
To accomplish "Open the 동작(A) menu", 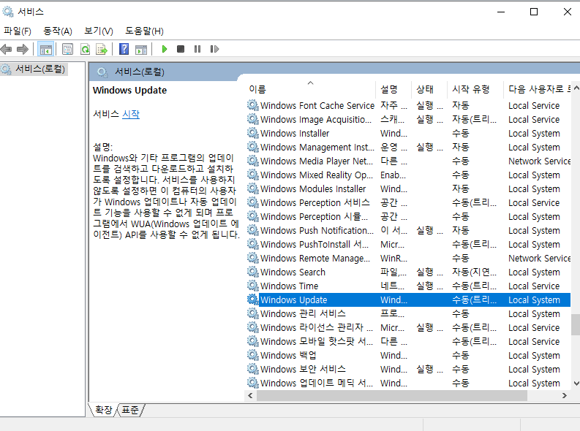I will pos(57,31).
